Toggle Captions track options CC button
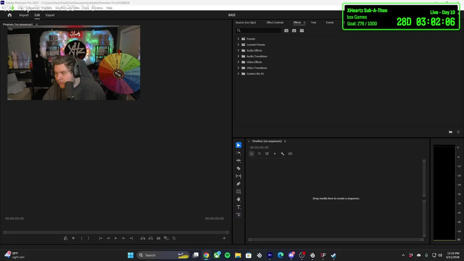The image size is (464, 261). coord(290,154)
